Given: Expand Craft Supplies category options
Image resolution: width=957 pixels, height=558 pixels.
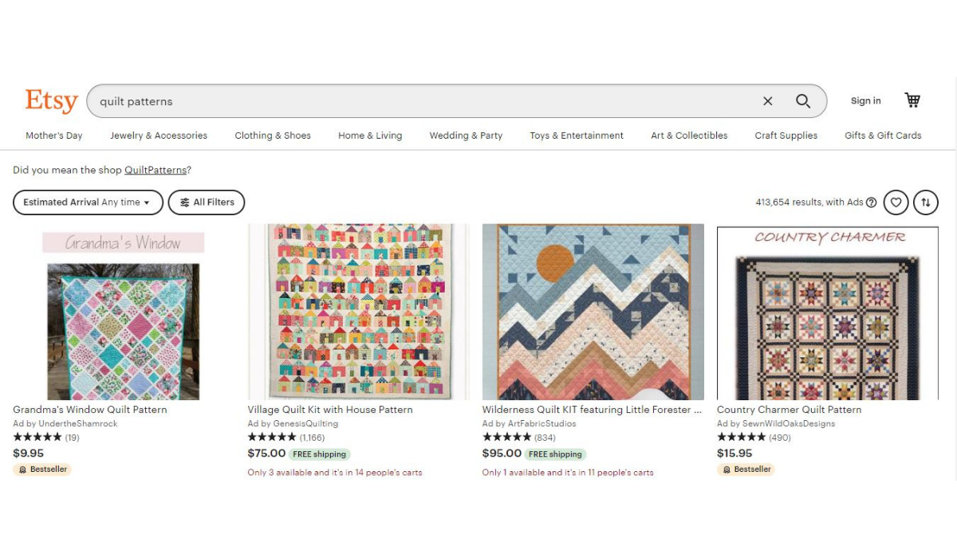Looking at the screenshot, I should (786, 136).
